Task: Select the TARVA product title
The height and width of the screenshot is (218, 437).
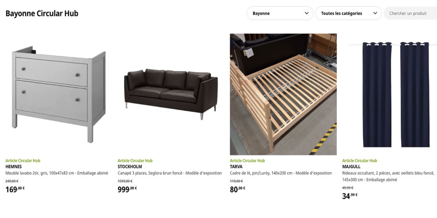Action: 236,167
